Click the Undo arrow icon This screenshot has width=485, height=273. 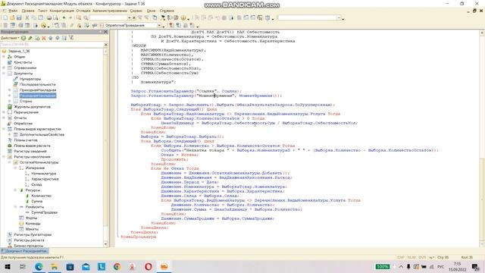tap(64, 17)
